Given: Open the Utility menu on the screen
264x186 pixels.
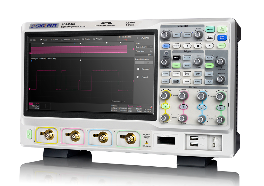Looking at the screenshot, I should [33, 40].
